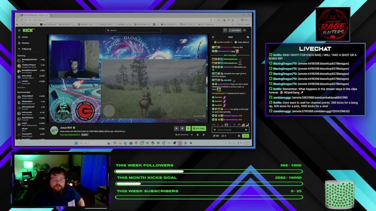Viewport: 376px width, 211px height.
Task: Open Following in Kick sidebar
Action: (x=25, y=49)
